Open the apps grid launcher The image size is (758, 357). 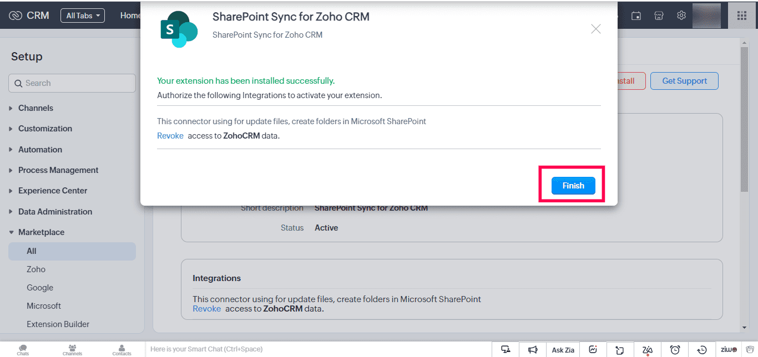tap(742, 16)
